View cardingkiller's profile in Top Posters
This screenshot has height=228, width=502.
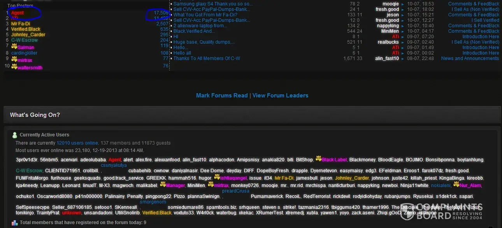pos(24,53)
